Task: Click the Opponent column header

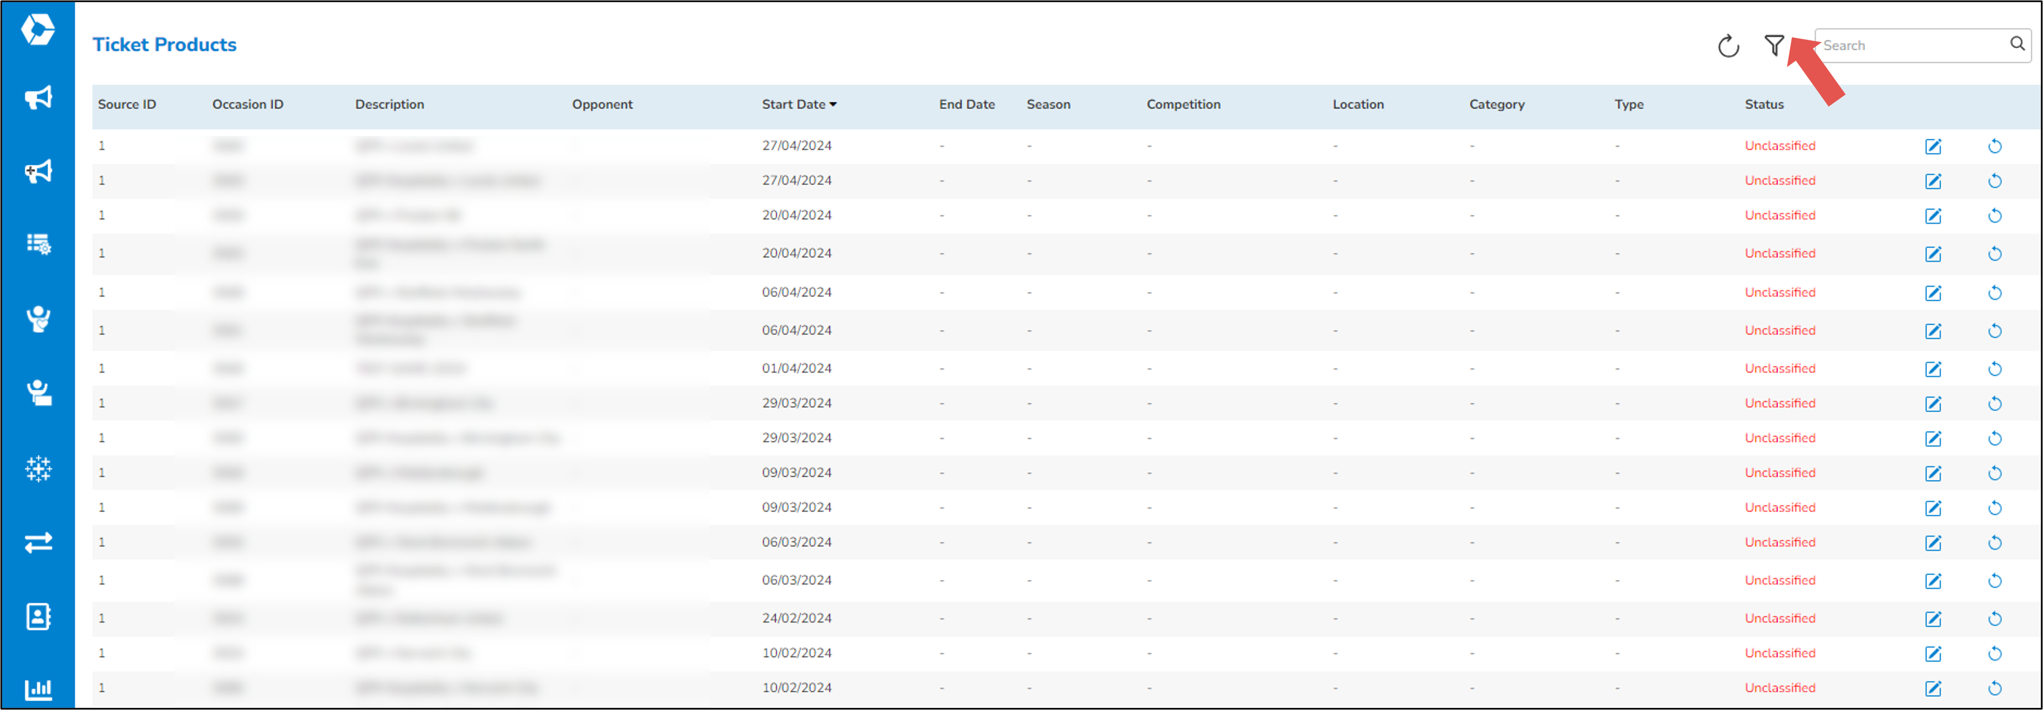Action: click(x=602, y=105)
